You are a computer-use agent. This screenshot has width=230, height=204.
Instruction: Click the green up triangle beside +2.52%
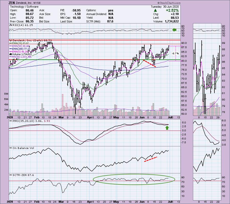(155, 10)
